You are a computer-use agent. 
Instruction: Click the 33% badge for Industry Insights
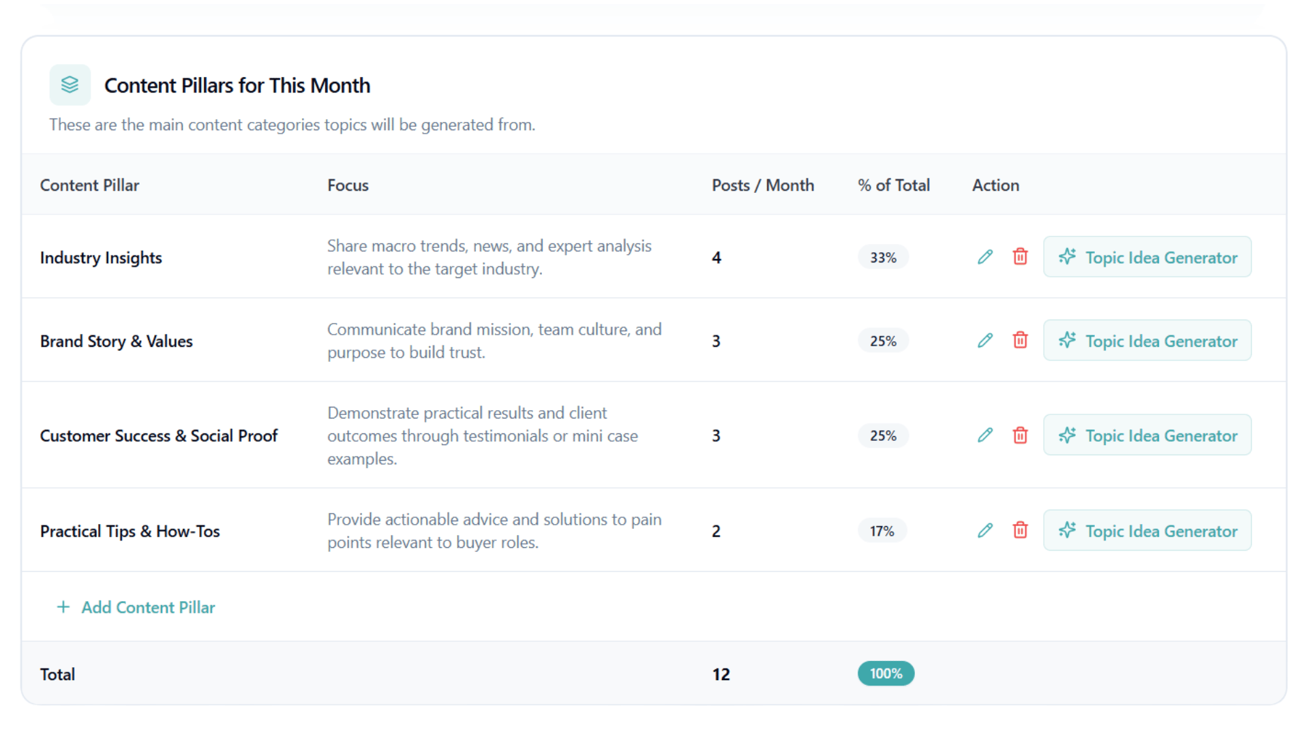883,258
